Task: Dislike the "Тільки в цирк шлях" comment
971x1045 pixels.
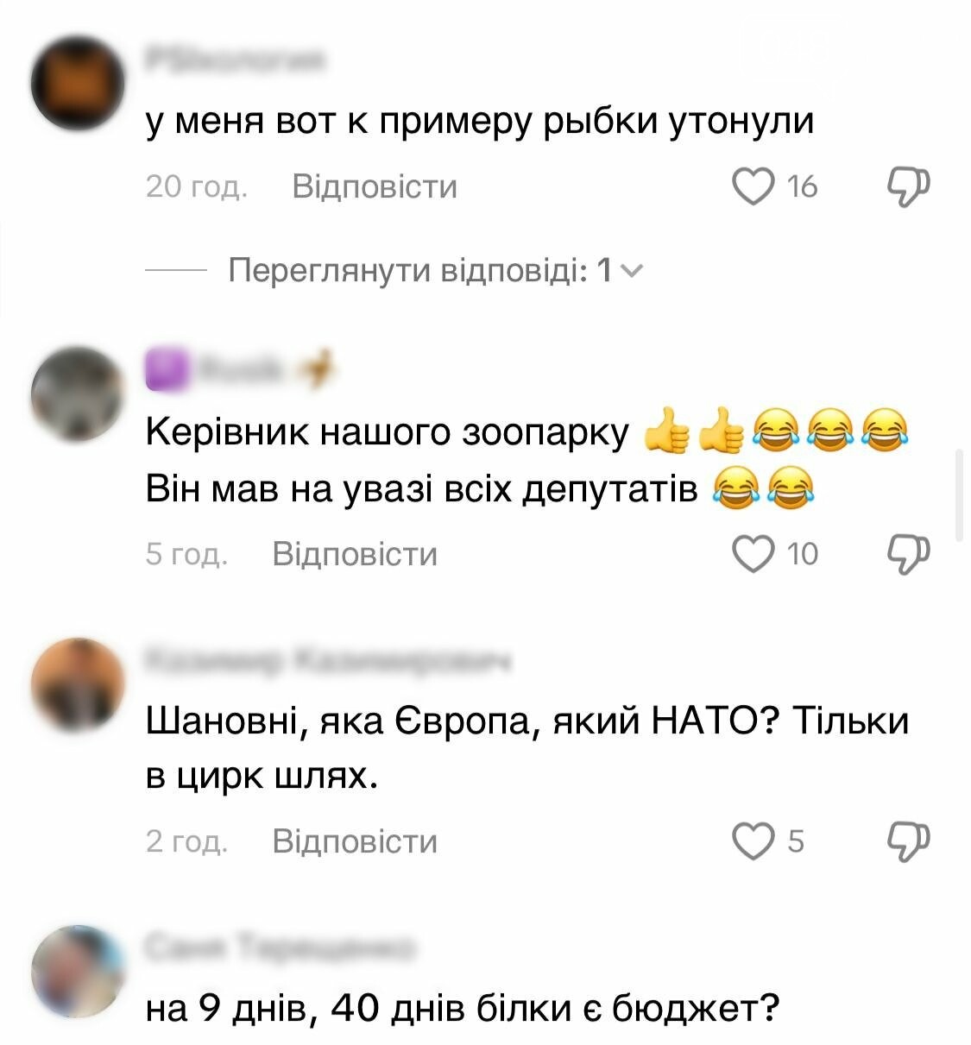Action: tap(909, 840)
